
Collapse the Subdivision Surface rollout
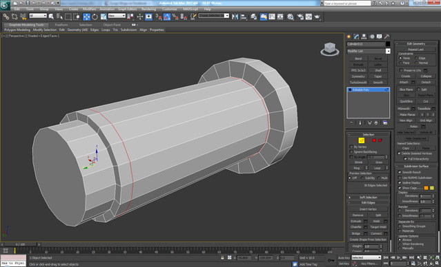tap(415, 166)
